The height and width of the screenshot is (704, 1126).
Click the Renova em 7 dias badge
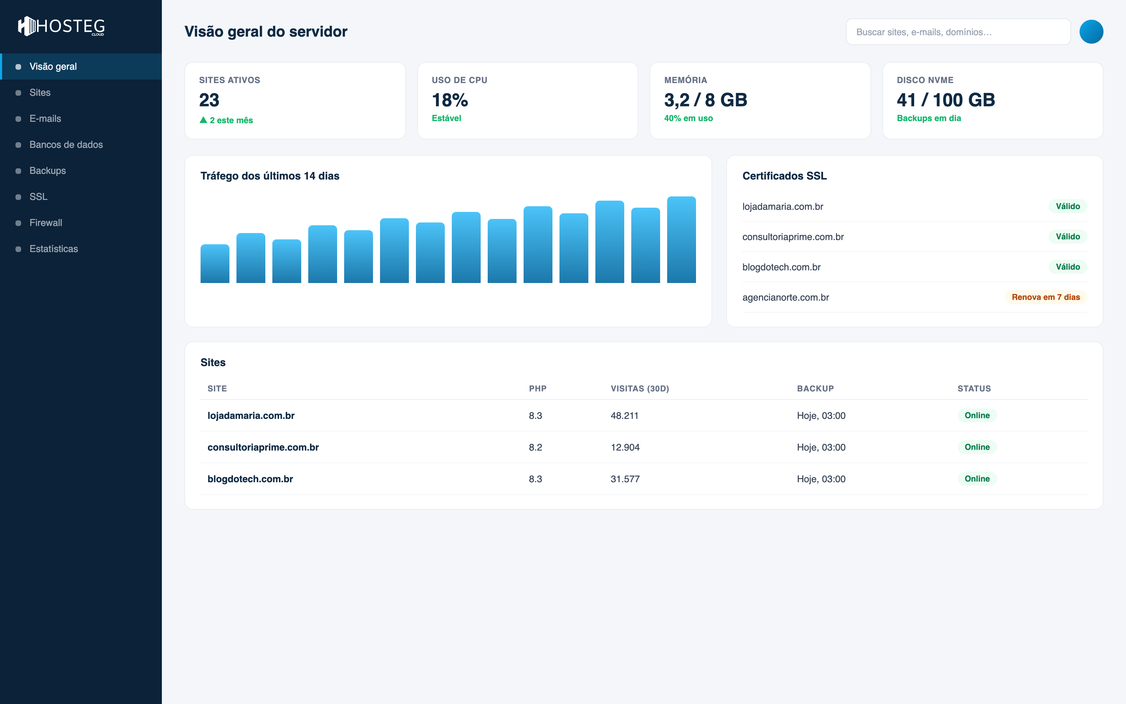click(1045, 297)
